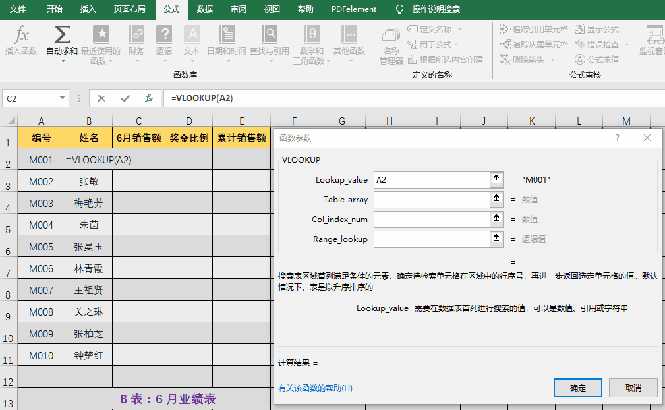Open the File (文件) tab
The width and height of the screenshot is (665, 410).
pyautogui.click(x=18, y=9)
